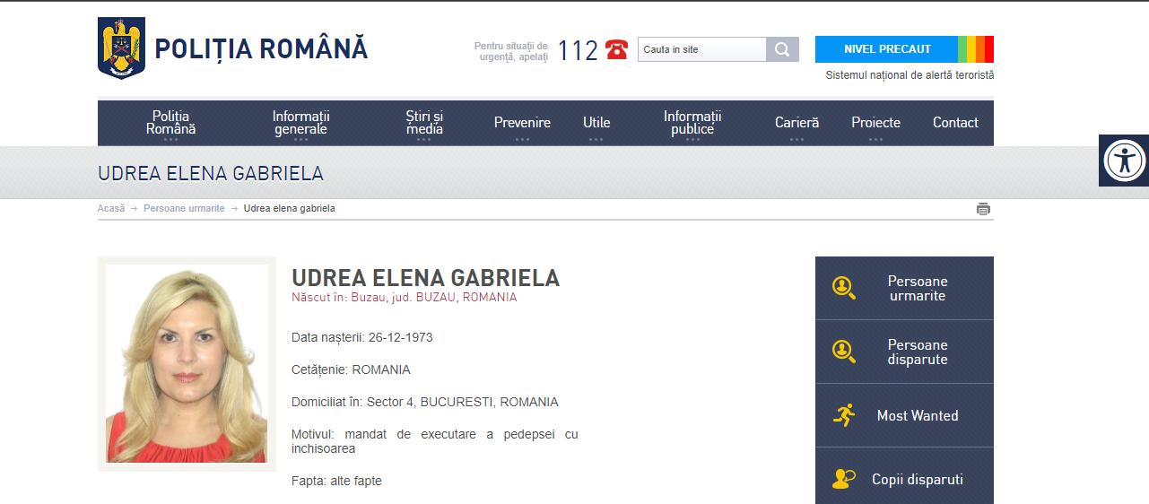Click the POLIȚIA ROMÂNA site title text
Screen dimensions: 1149x504
[x=262, y=48]
